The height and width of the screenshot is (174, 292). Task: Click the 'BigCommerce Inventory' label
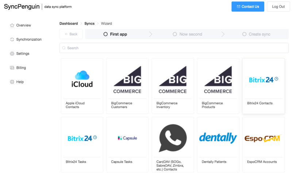(167, 105)
